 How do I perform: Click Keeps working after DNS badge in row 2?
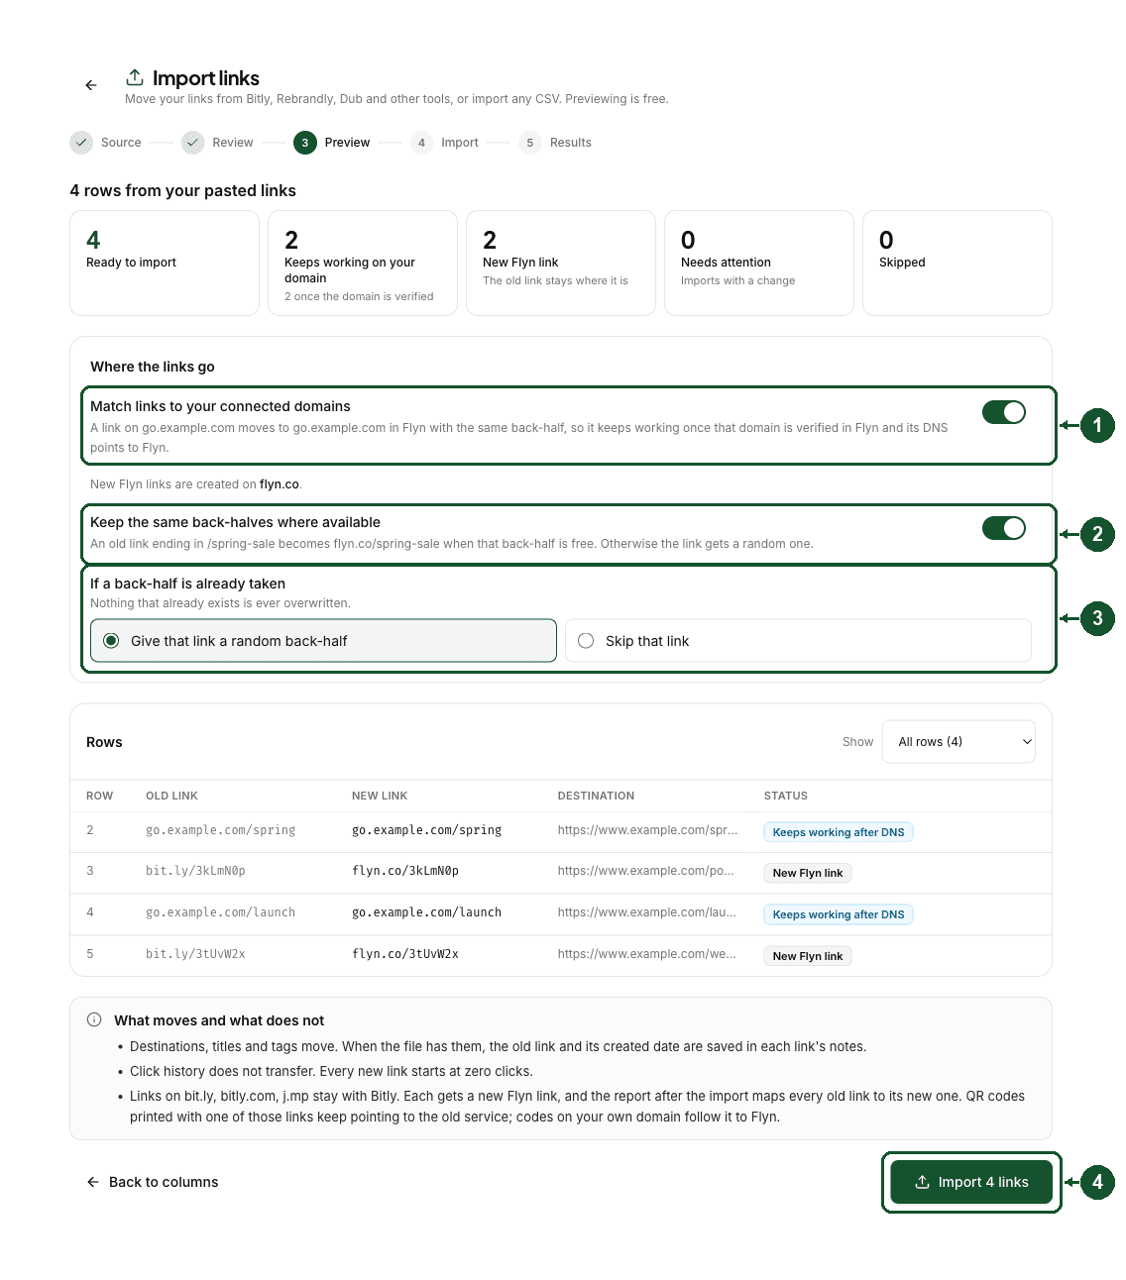point(839,832)
